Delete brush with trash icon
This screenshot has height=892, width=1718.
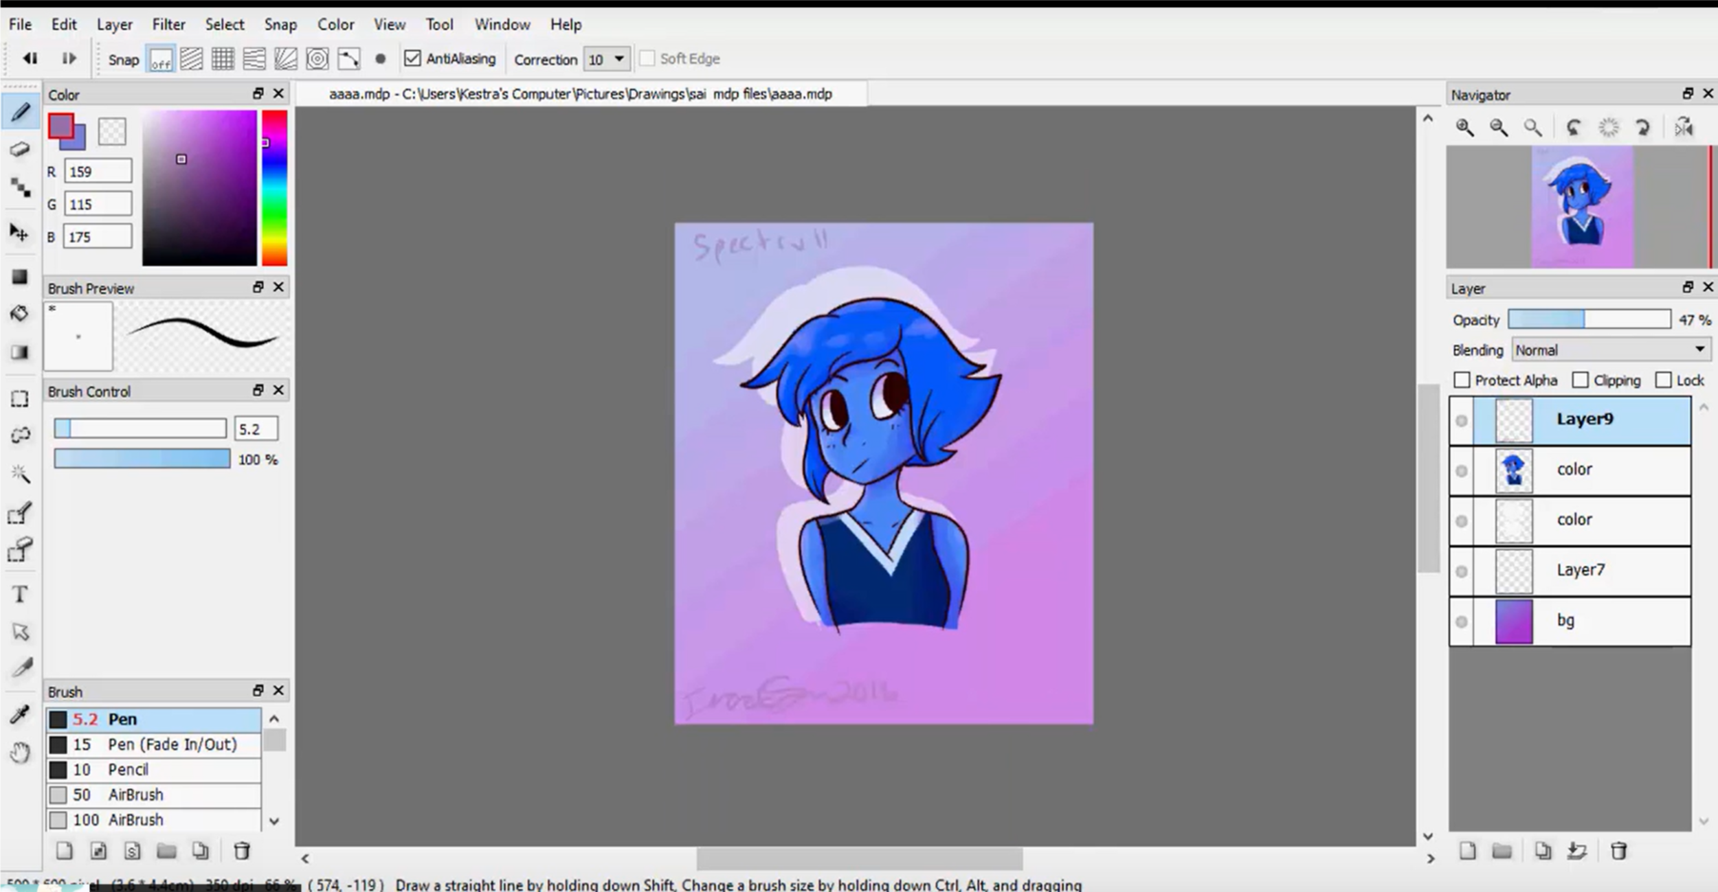242,851
